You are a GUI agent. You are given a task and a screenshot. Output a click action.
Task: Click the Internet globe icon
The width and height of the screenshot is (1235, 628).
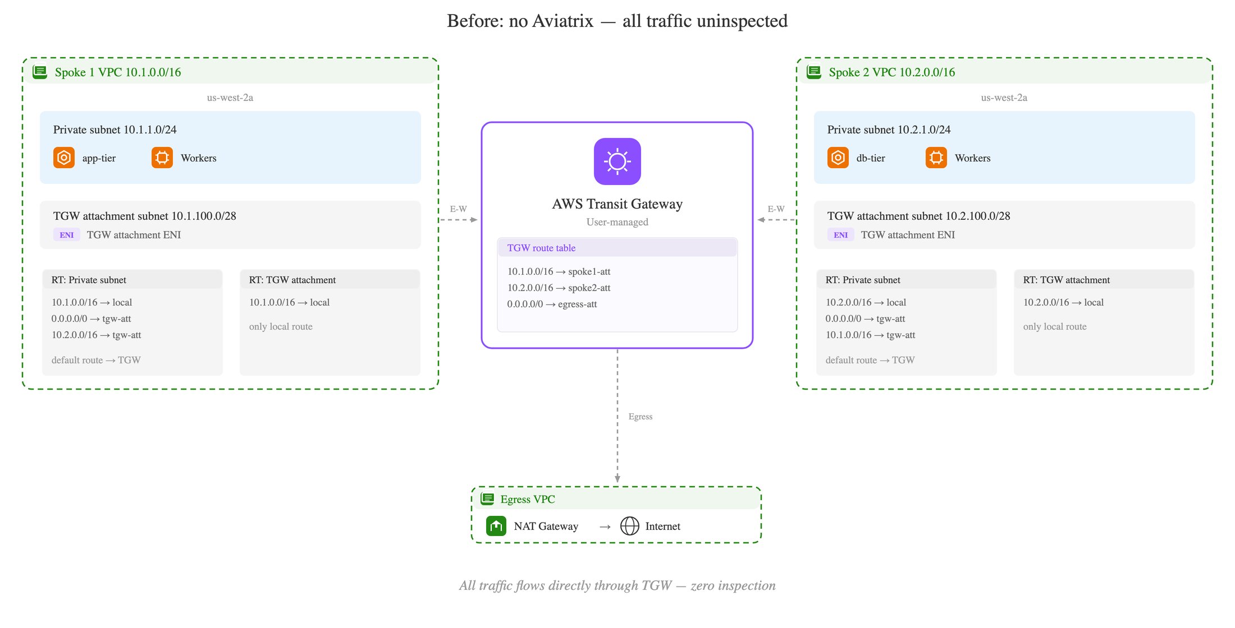pos(630,526)
